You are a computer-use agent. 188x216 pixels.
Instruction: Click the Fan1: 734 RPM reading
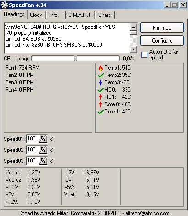22,68
